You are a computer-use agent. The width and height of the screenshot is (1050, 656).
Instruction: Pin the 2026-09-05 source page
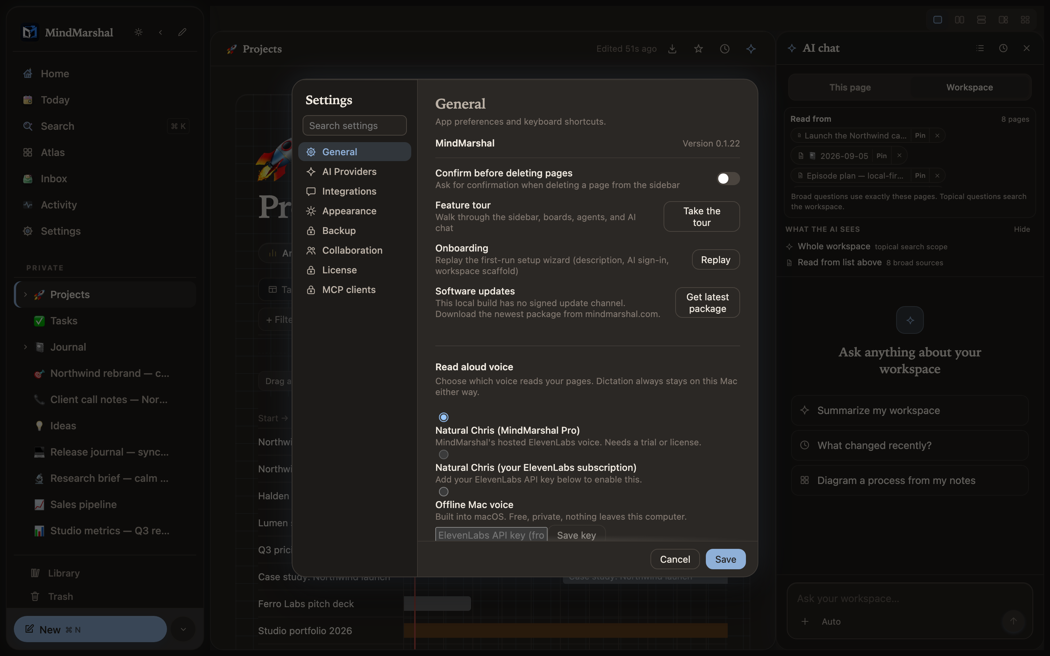pos(881,156)
